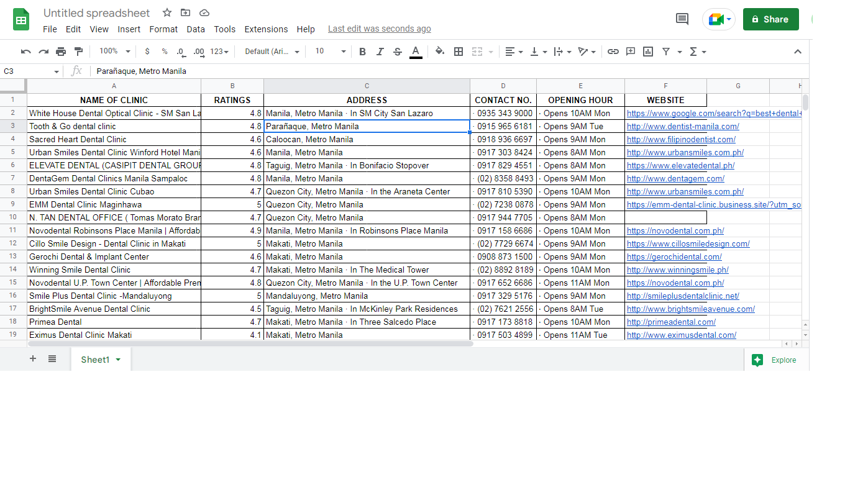
Task: Click the formula bar input
Action: coord(450,71)
